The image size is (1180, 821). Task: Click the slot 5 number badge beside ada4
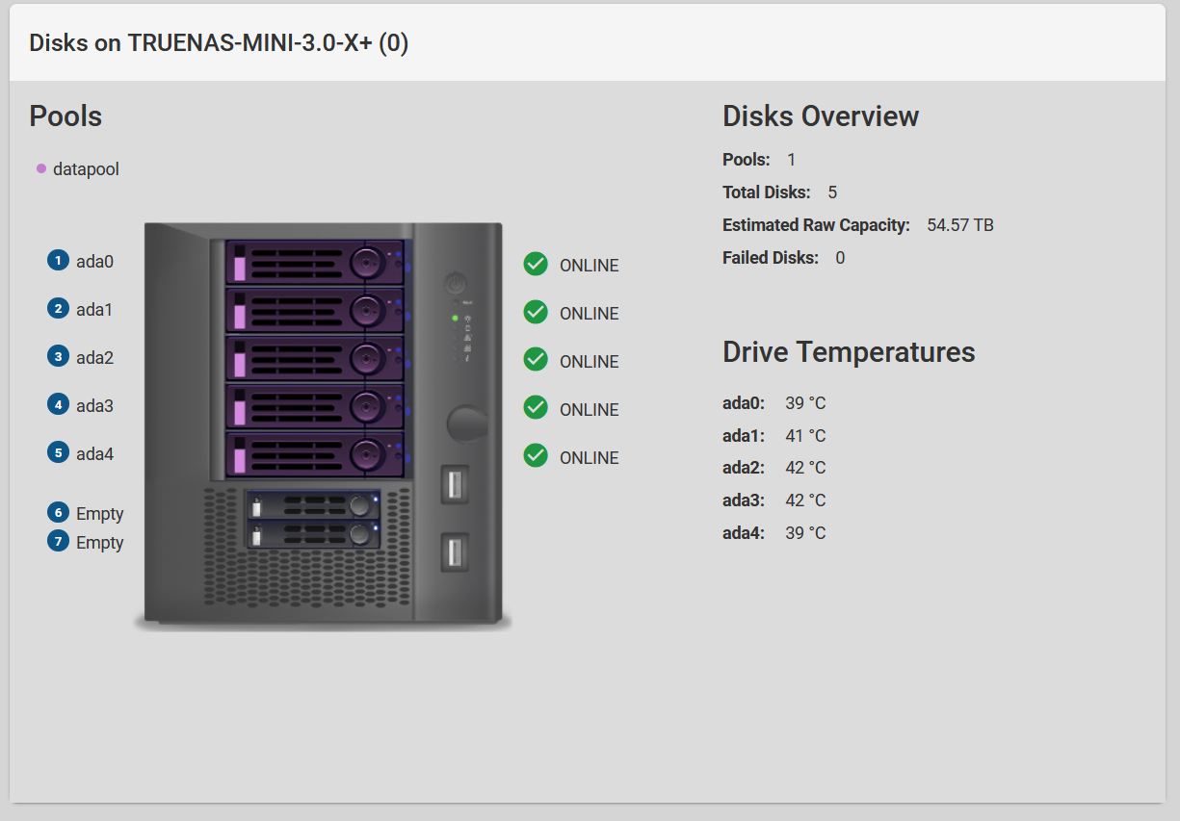(59, 452)
